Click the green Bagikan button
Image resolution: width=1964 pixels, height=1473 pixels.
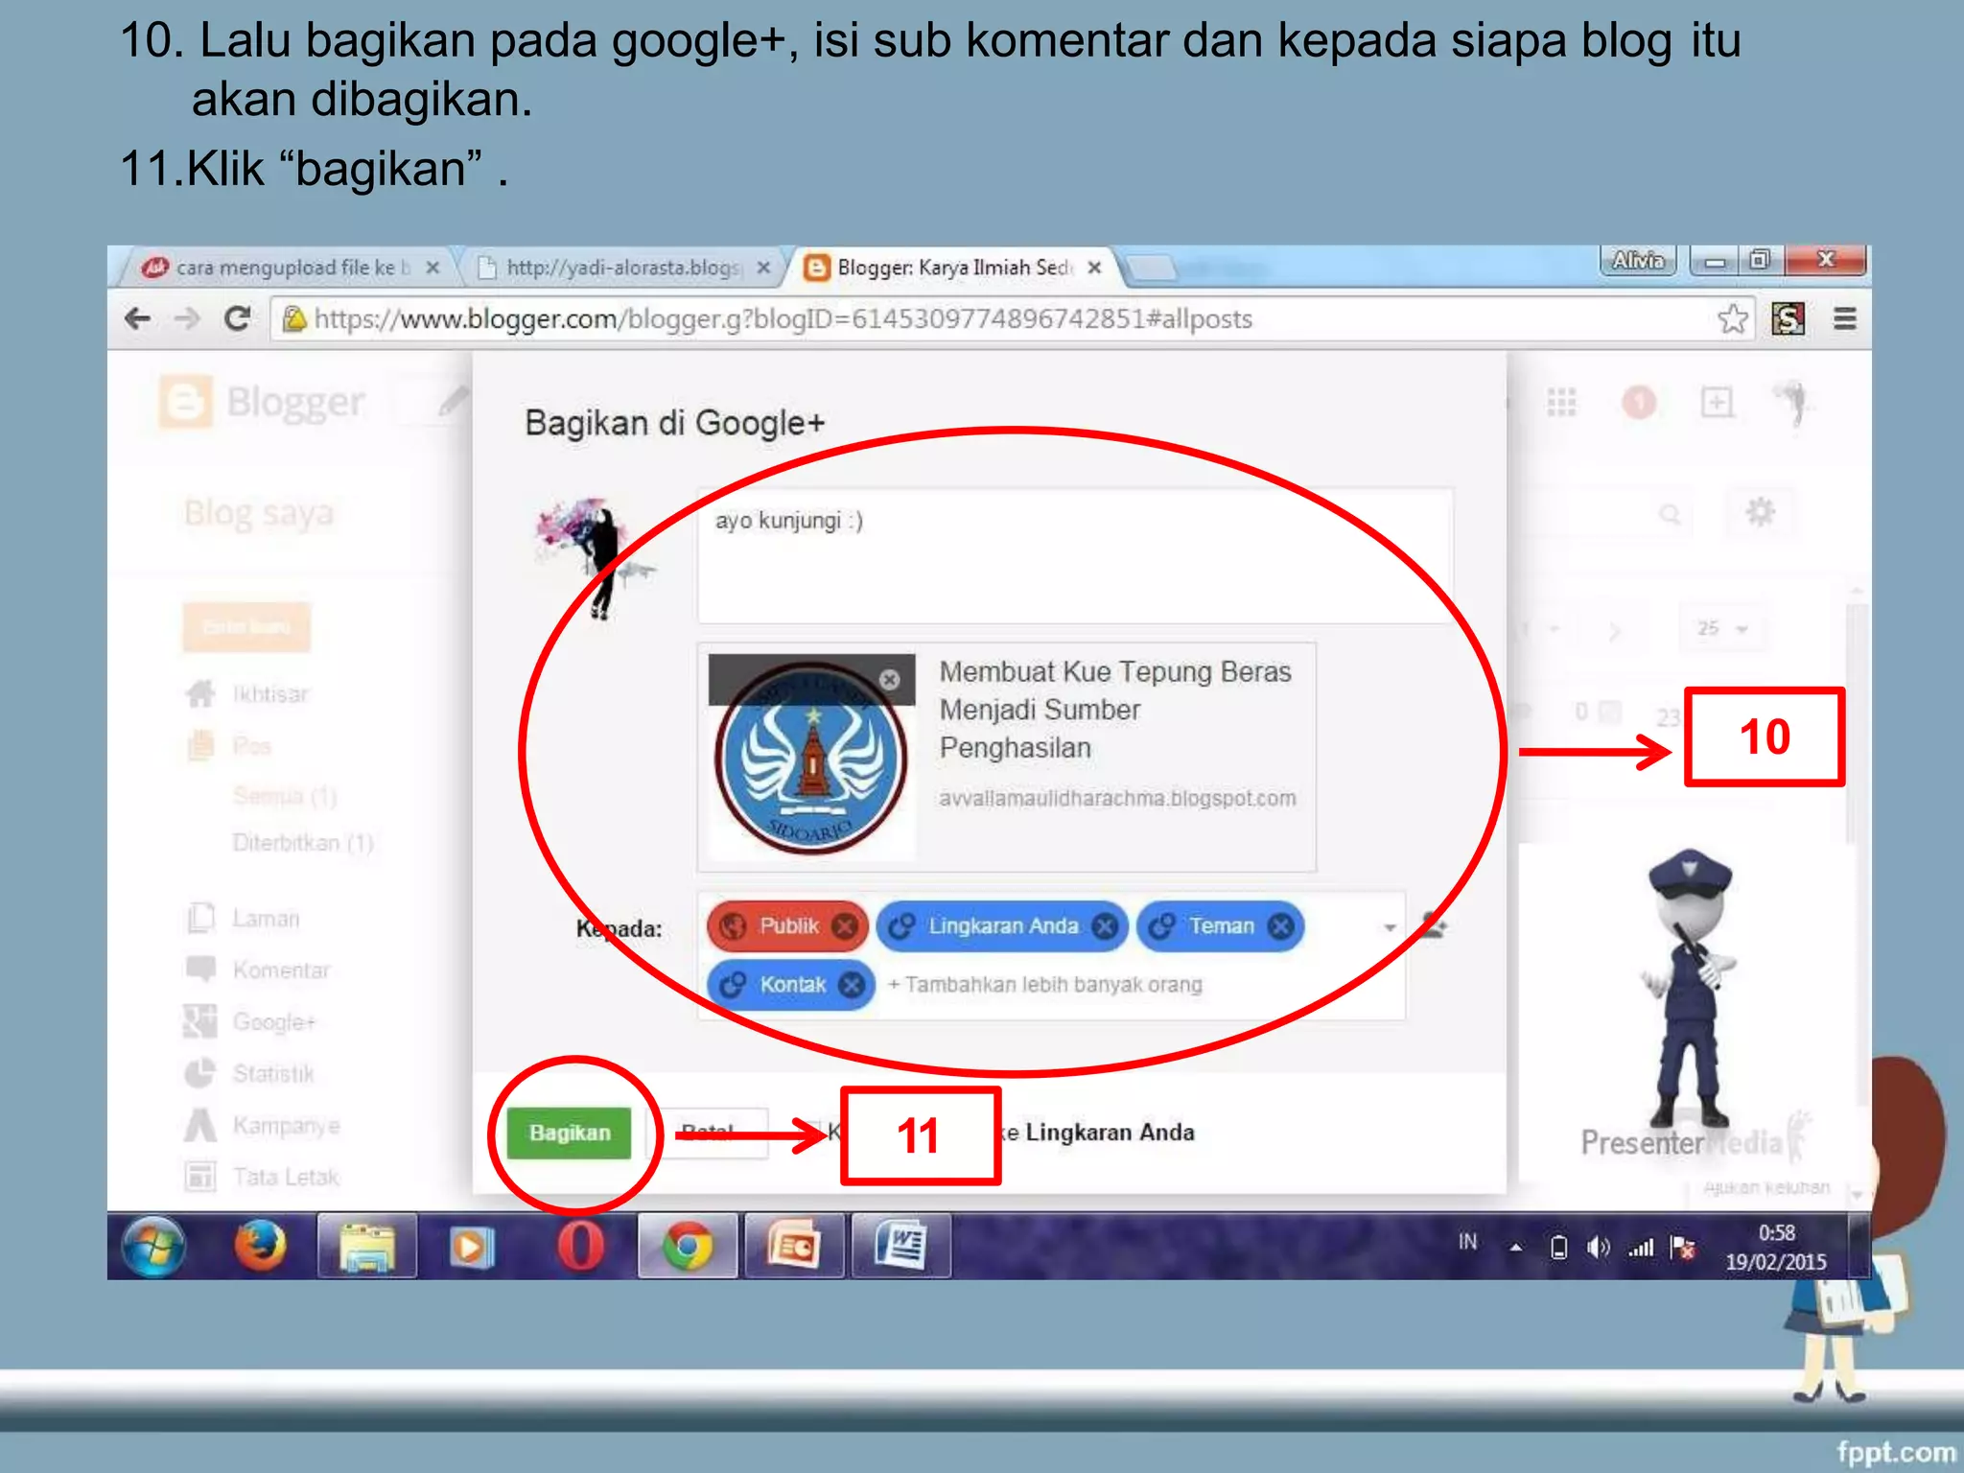[569, 1133]
